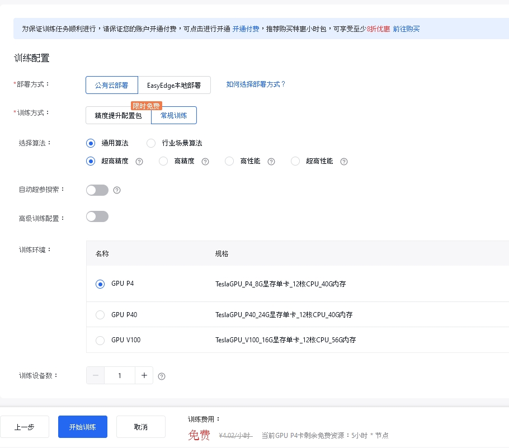Enable 自动超参搜索 switch
The width and height of the screenshot is (509, 448).
pyautogui.click(x=97, y=190)
